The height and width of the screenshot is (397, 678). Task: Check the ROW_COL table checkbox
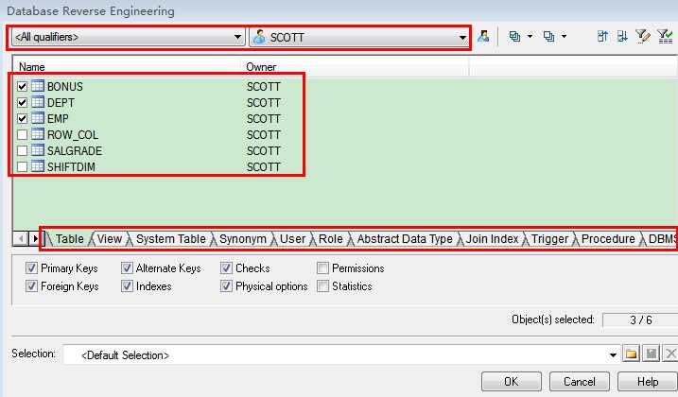pos(22,134)
